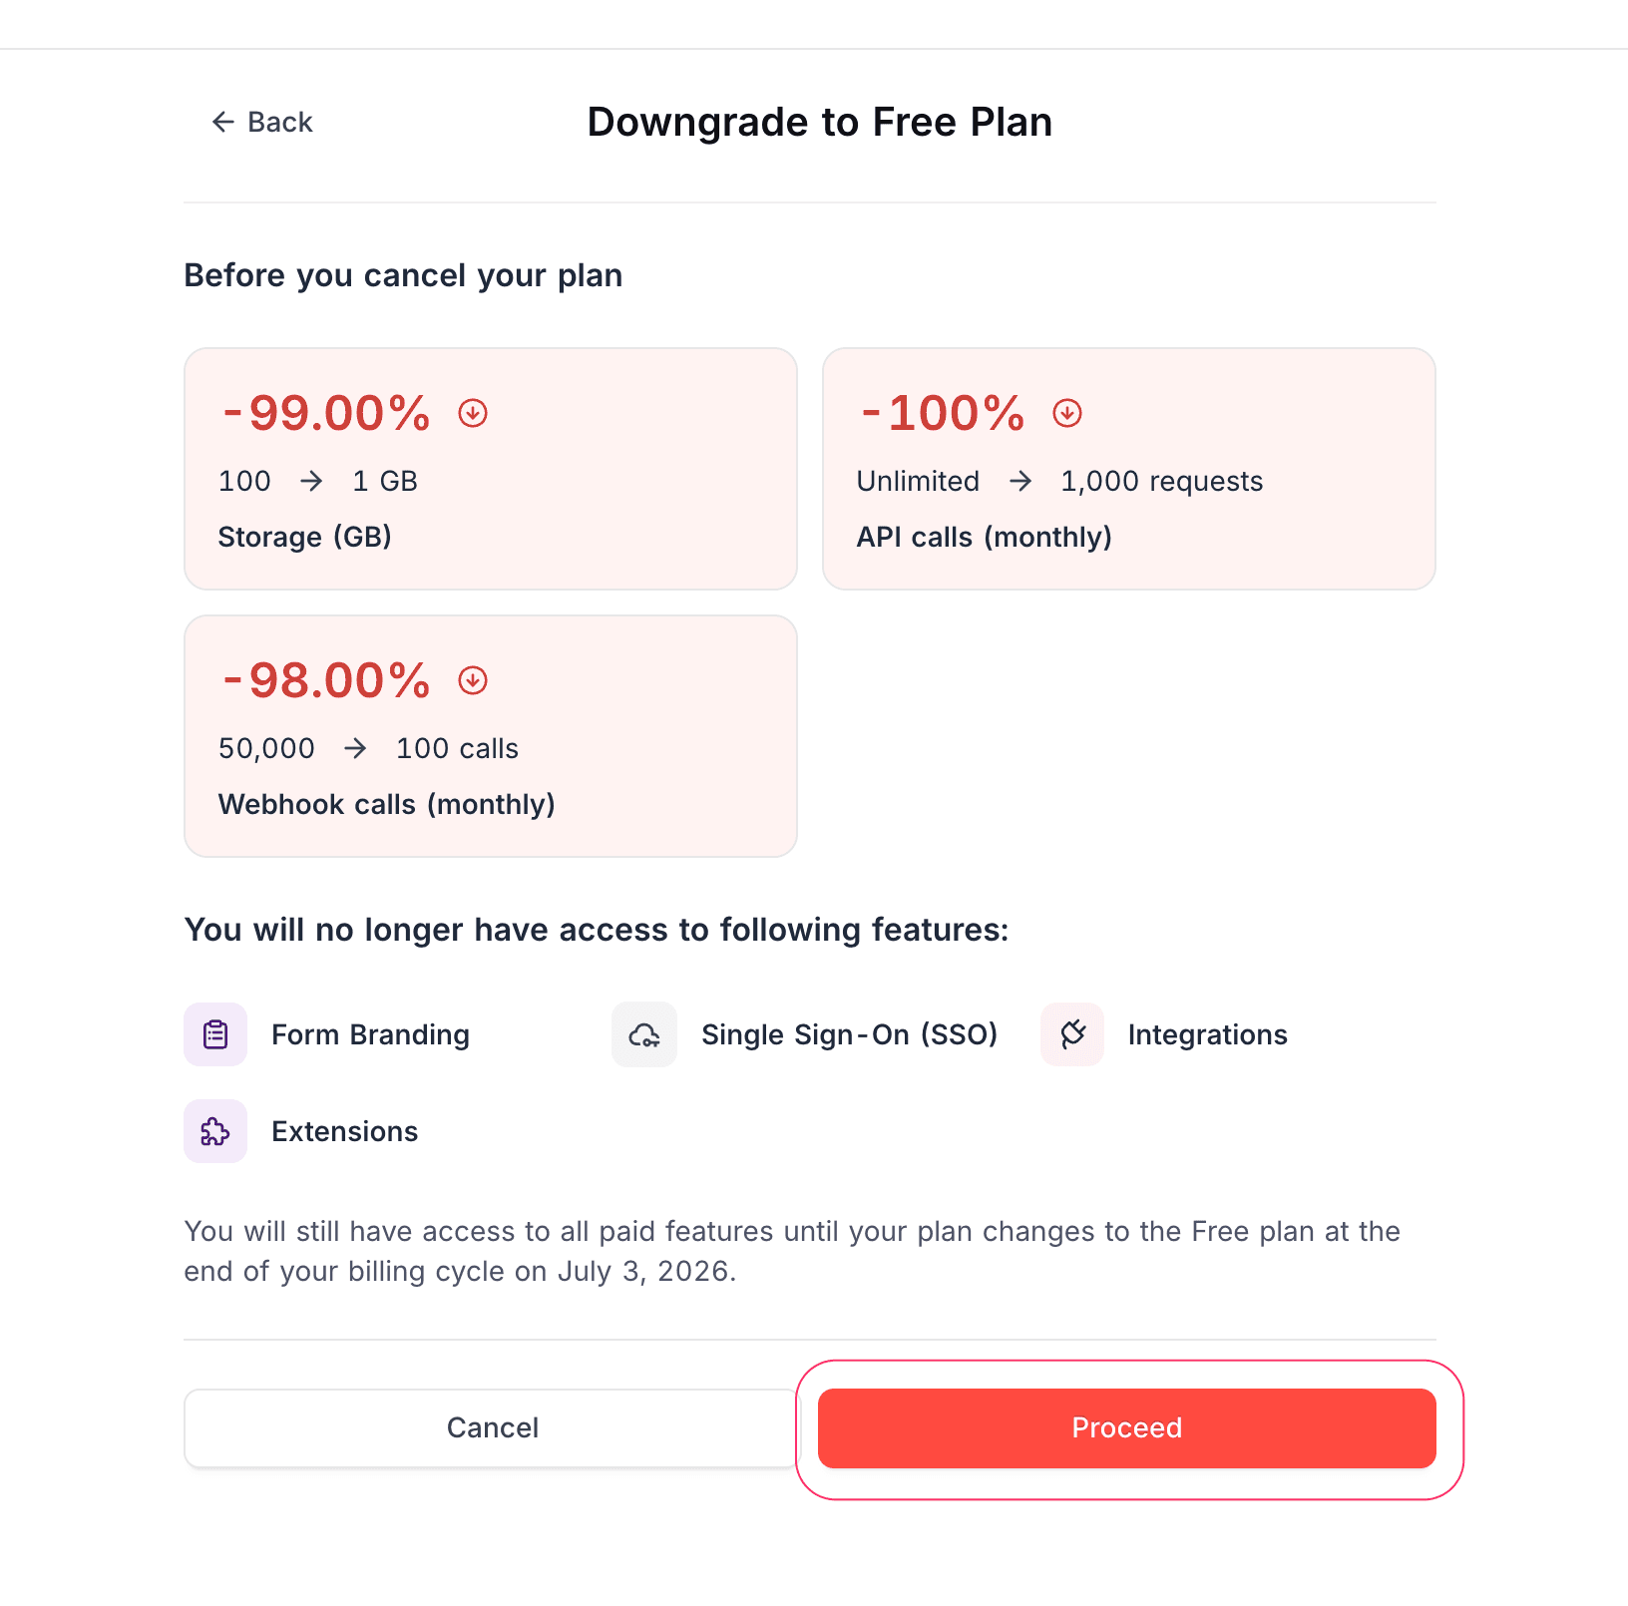Click the Back link
Screen dimensions: 1628x1606
[280, 122]
